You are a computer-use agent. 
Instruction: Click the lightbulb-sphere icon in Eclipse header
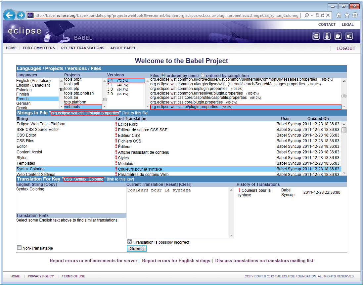click(316, 36)
